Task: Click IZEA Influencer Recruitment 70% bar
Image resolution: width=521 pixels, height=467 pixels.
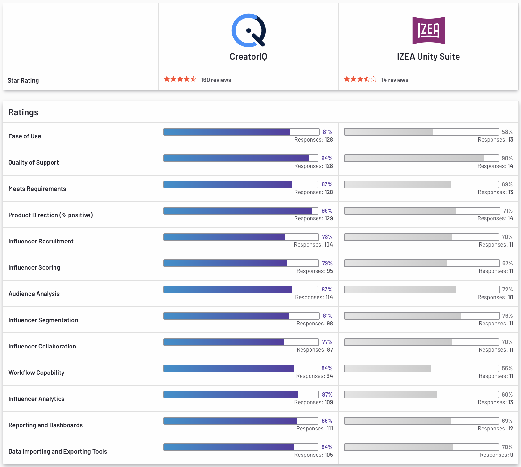Action: pos(422,237)
